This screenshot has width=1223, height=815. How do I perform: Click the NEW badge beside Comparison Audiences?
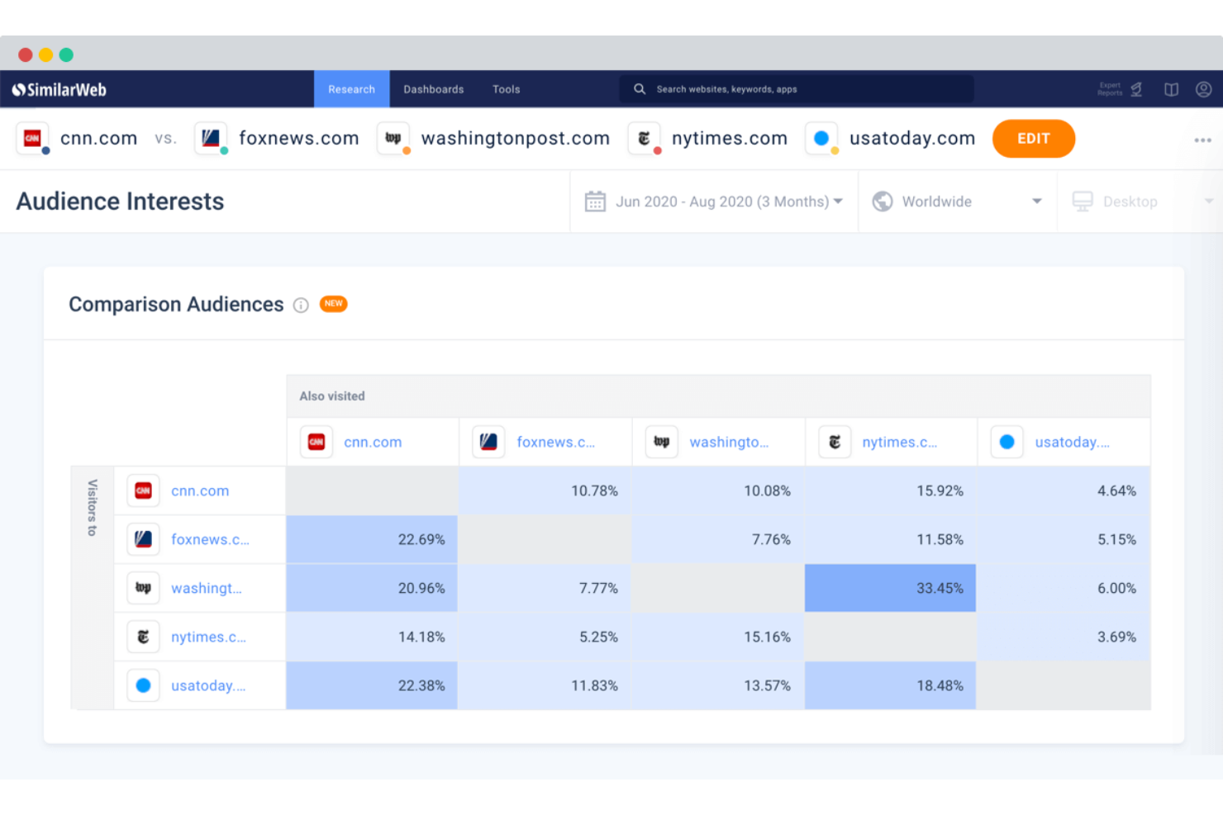(334, 304)
